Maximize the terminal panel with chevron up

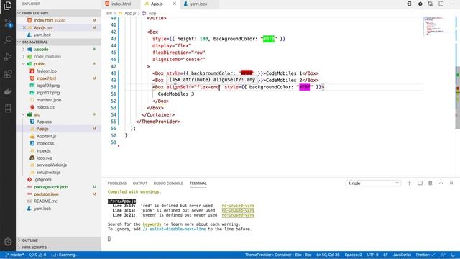(441, 183)
